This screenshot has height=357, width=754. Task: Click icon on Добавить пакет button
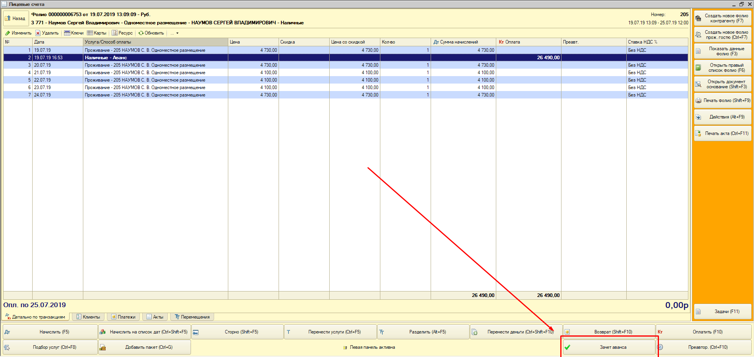(x=103, y=347)
